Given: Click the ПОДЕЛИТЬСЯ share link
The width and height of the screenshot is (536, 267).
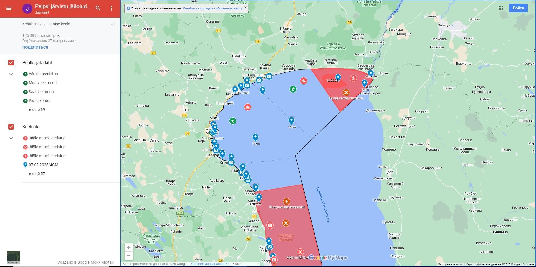Looking at the screenshot, I should tap(35, 47).
